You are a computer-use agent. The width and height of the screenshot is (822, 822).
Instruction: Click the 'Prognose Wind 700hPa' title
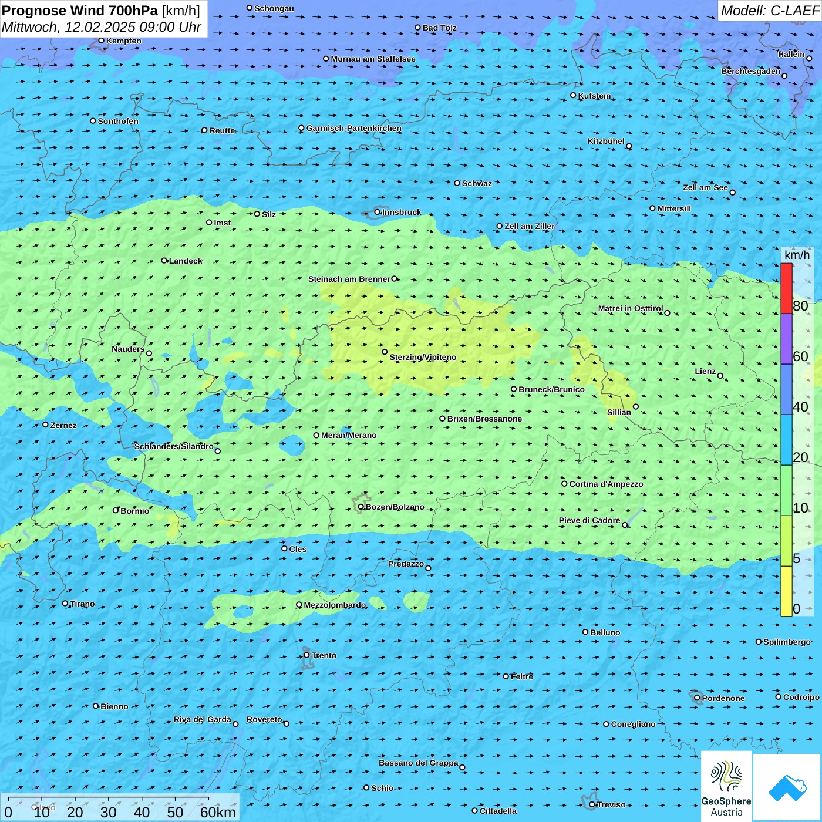click(x=80, y=11)
